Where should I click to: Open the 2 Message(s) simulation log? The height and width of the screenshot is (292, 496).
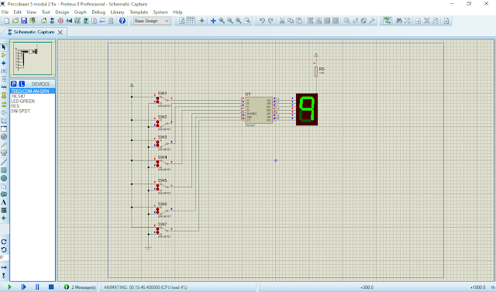point(80,287)
